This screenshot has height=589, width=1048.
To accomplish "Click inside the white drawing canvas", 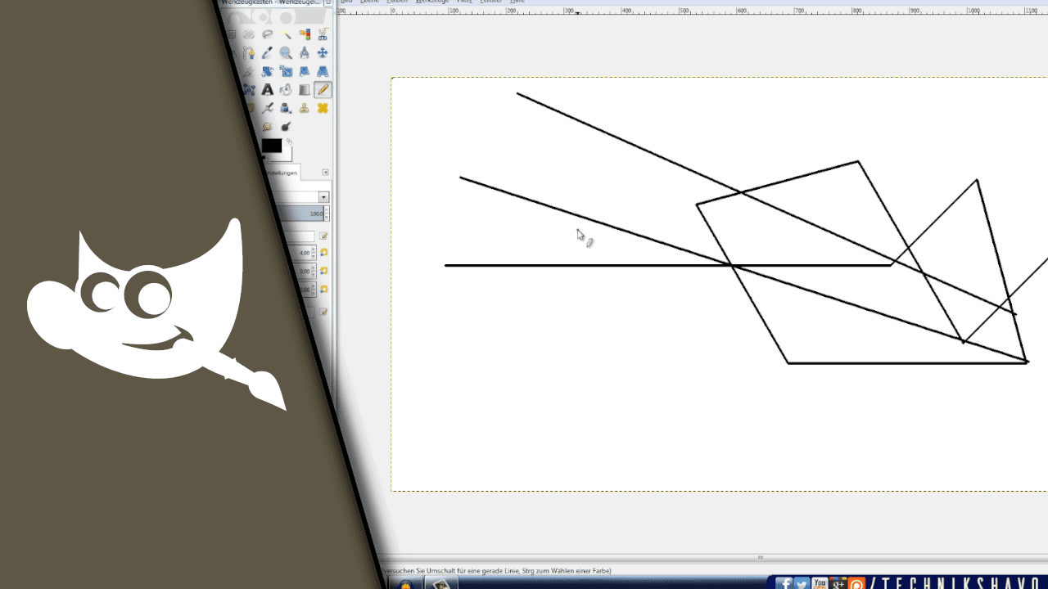I will 720,284.
